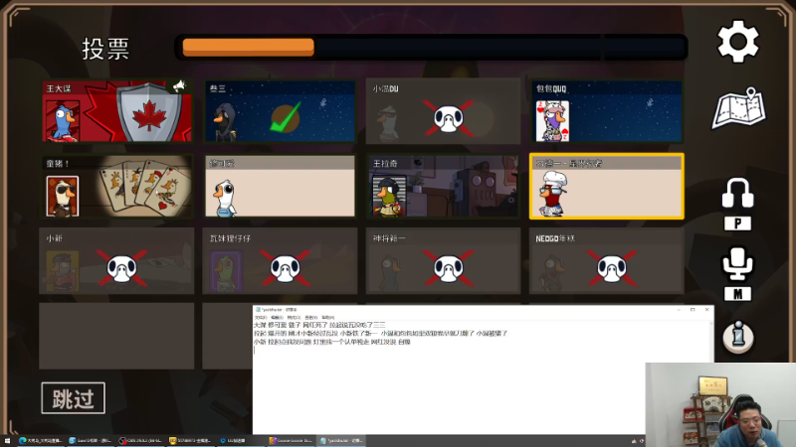Open the chess pawn info icon

[x=738, y=337]
